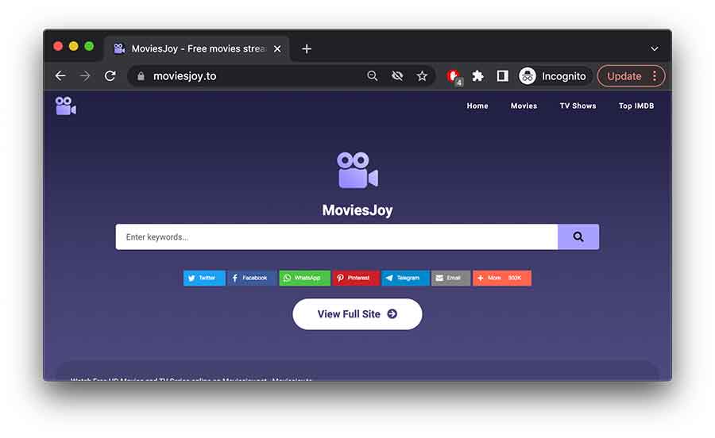Share via the Pinterest button
The width and height of the screenshot is (715, 438).
tap(355, 278)
